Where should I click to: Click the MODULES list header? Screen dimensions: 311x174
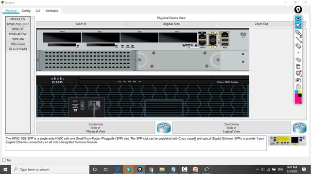17,19
